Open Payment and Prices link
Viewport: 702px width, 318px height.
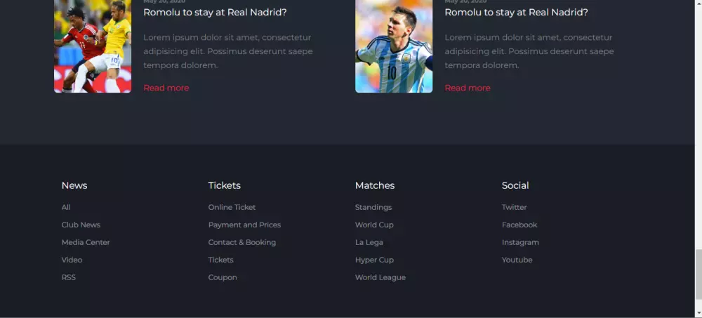tap(244, 225)
